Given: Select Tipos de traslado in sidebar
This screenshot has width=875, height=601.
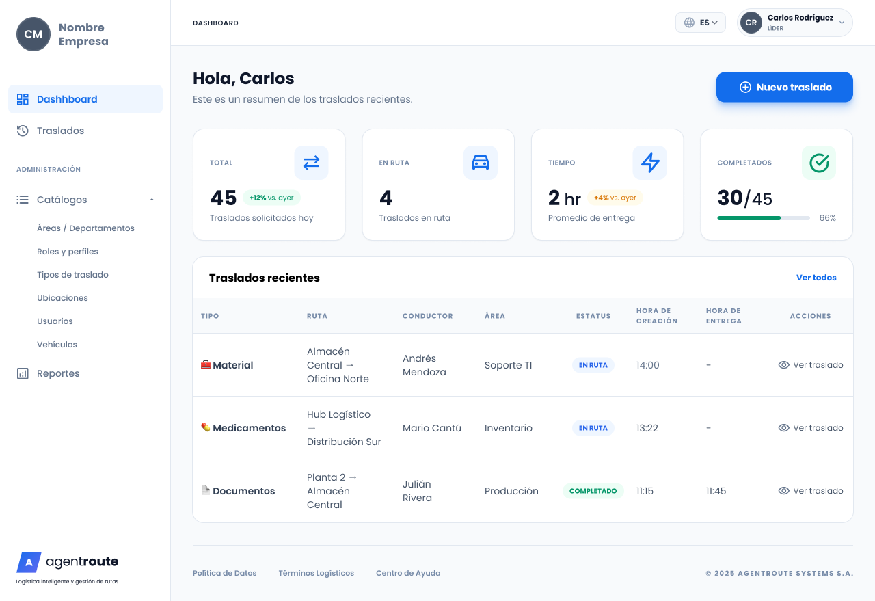Looking at the screenshot, I should click(72, 275).
